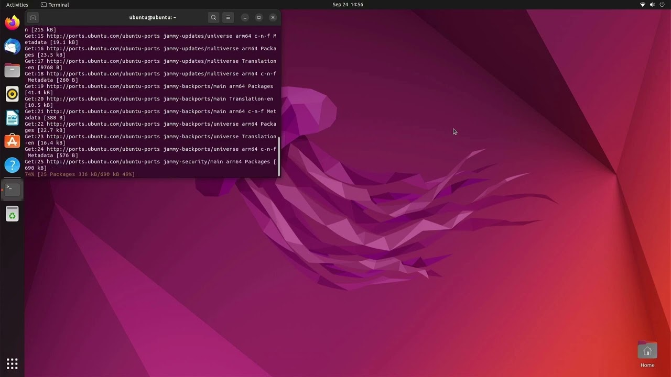This screenshot has height=377, width=671.
Task: Open the Activities overview
Action: [17, 5]
